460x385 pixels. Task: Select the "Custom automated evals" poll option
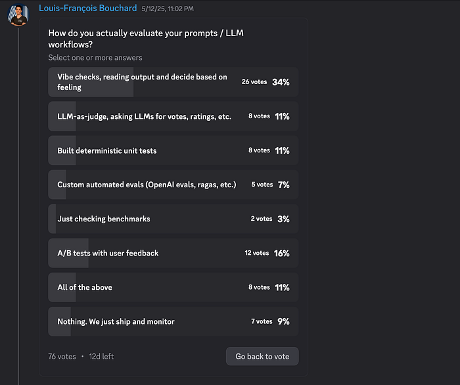tap(147, 185)
